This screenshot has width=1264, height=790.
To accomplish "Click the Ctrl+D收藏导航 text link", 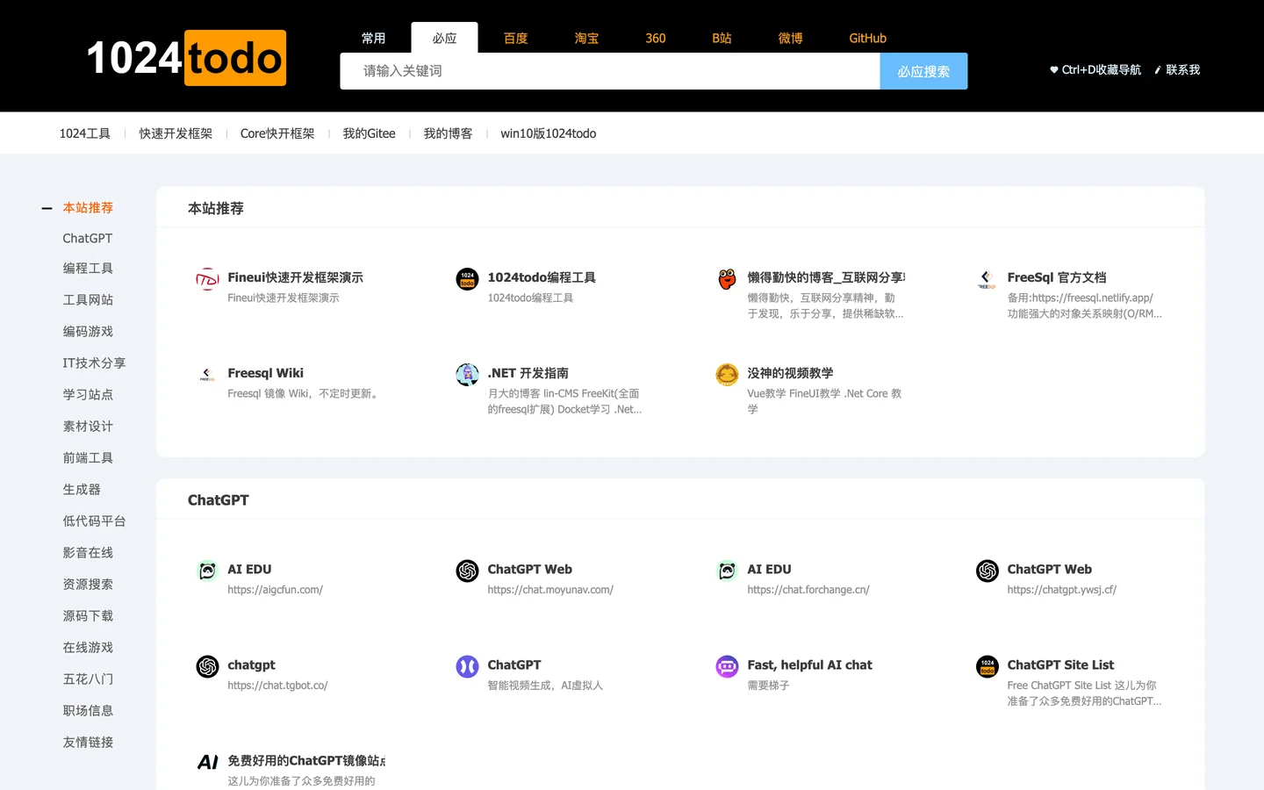I will point(1102,69).
